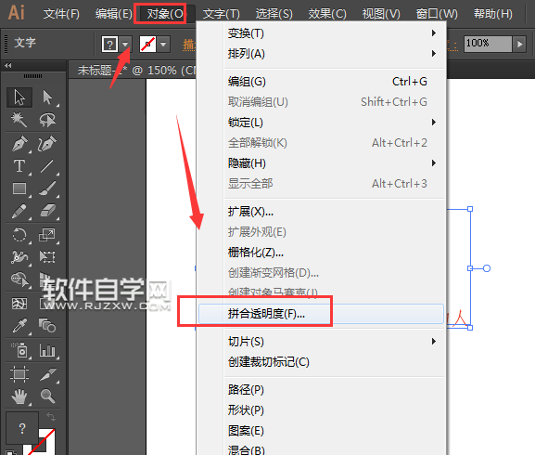Open the 图案(E) menu entry
Viewport: 535px width, 455px height.
click(x=321, y=431)
